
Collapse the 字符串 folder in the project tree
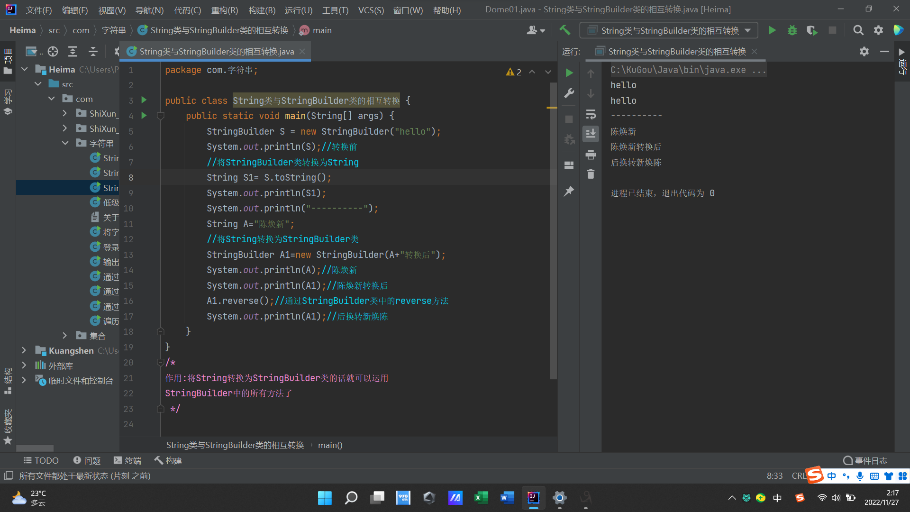(x=65, y=143)
